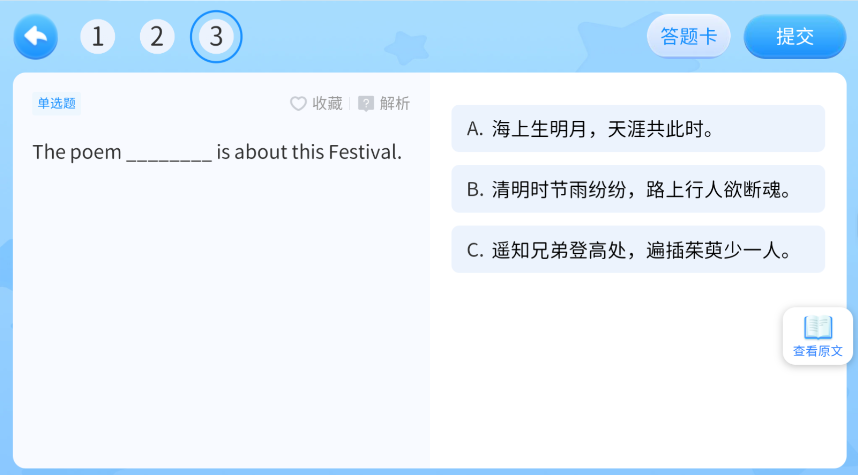Click the 提交 submit button
Image resolution: width=858 pixels, height=475 pixels.
(794, 37)
